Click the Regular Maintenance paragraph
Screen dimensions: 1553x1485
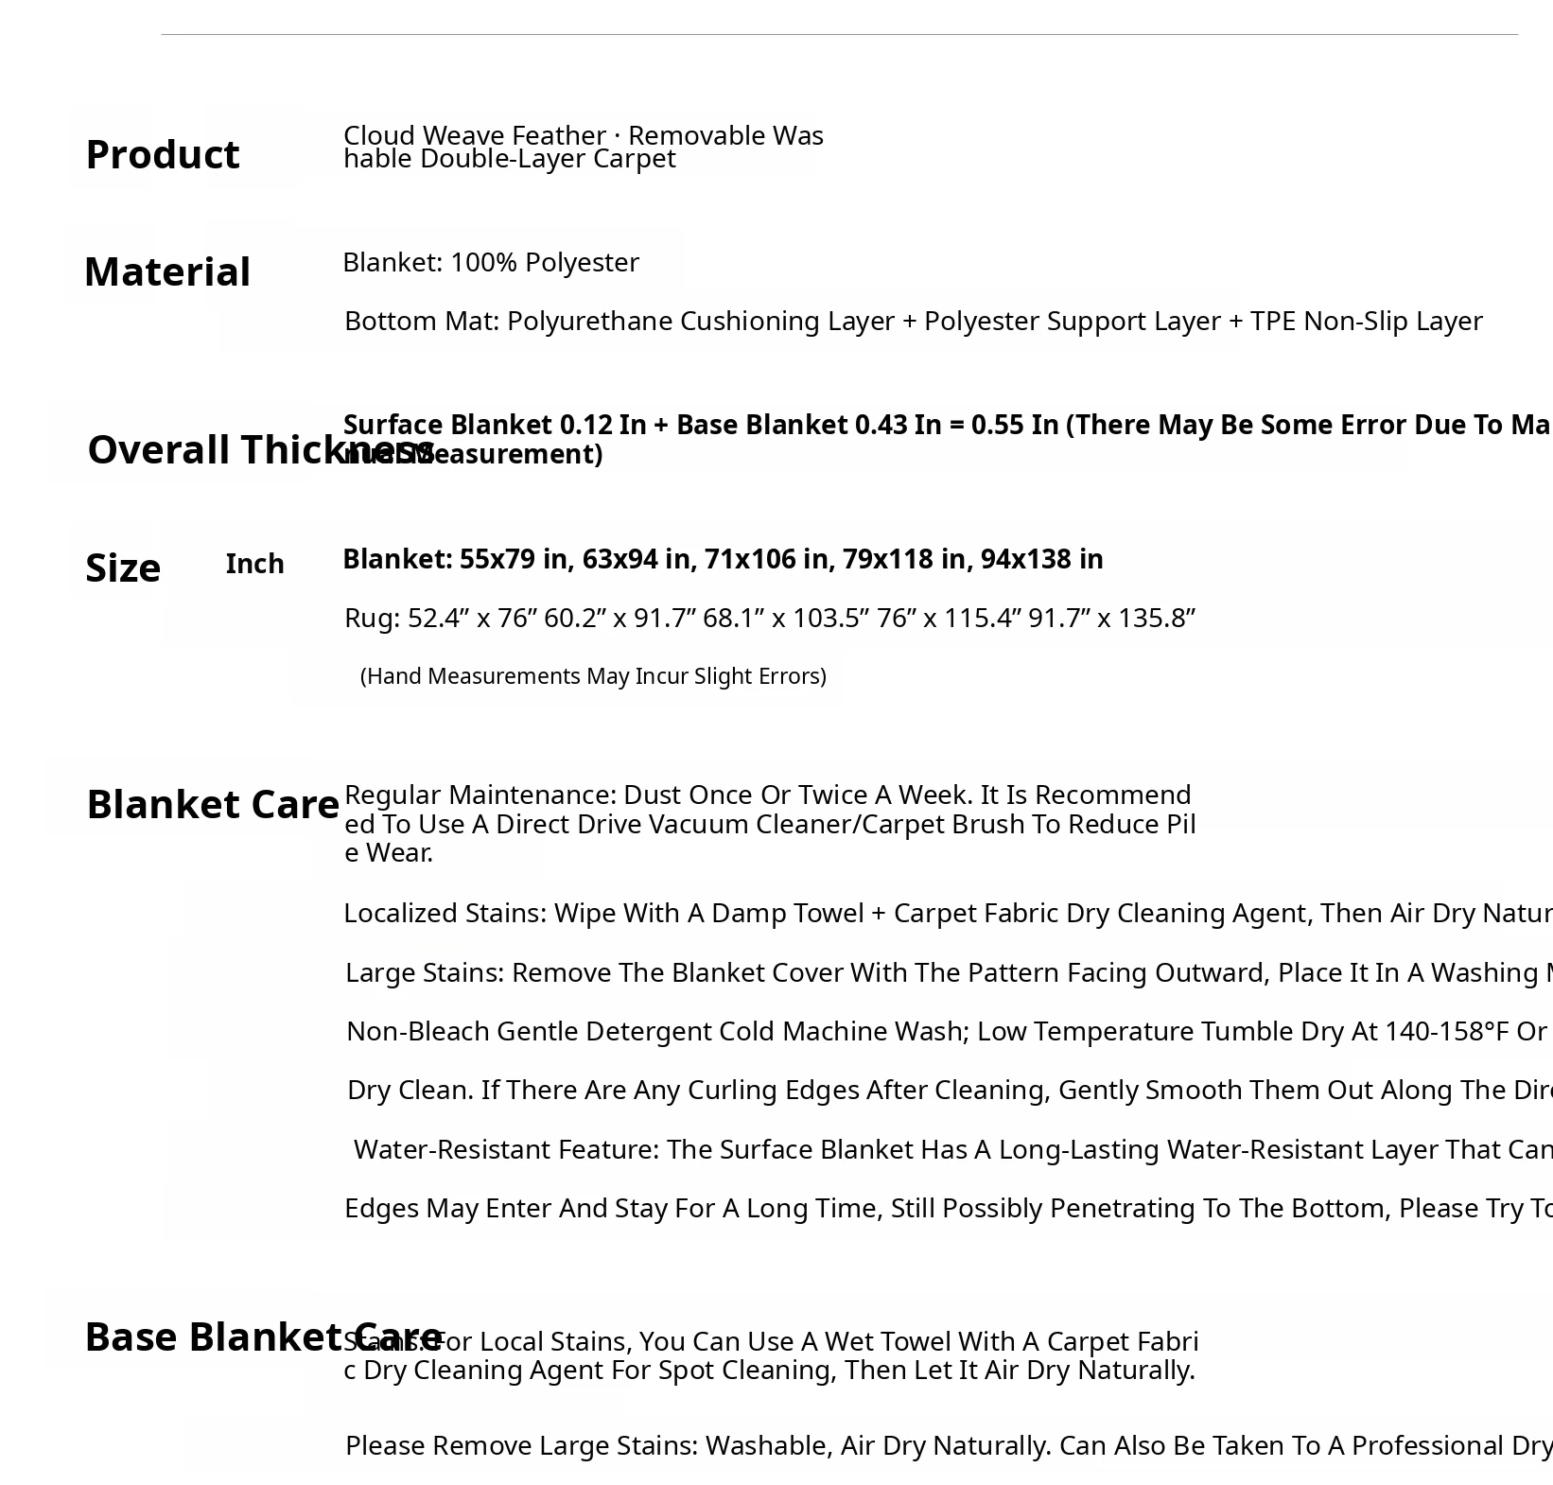point(769,823)
